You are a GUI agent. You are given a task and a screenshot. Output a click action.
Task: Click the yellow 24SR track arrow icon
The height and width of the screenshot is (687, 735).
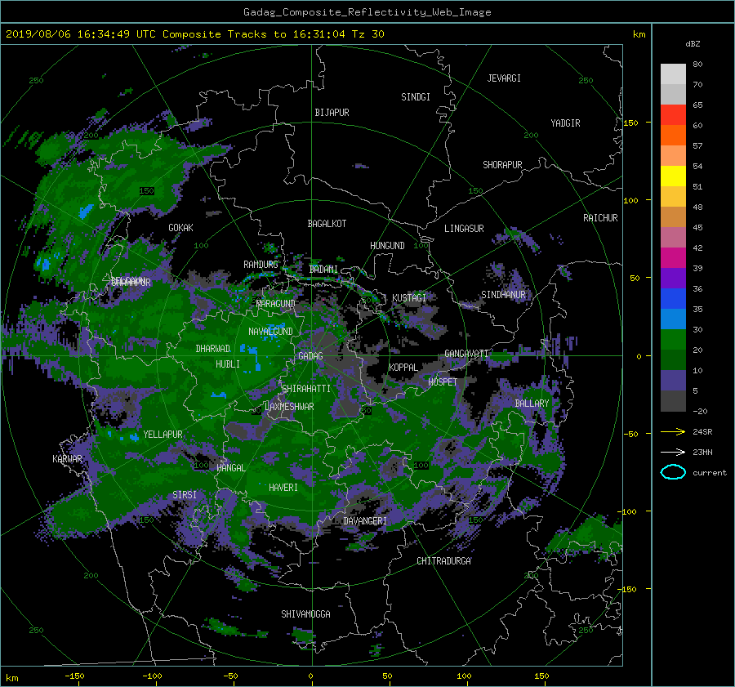coord(673,431)
